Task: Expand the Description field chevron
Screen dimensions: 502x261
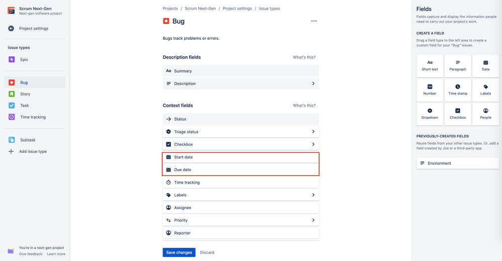Action: pos(313,83)
